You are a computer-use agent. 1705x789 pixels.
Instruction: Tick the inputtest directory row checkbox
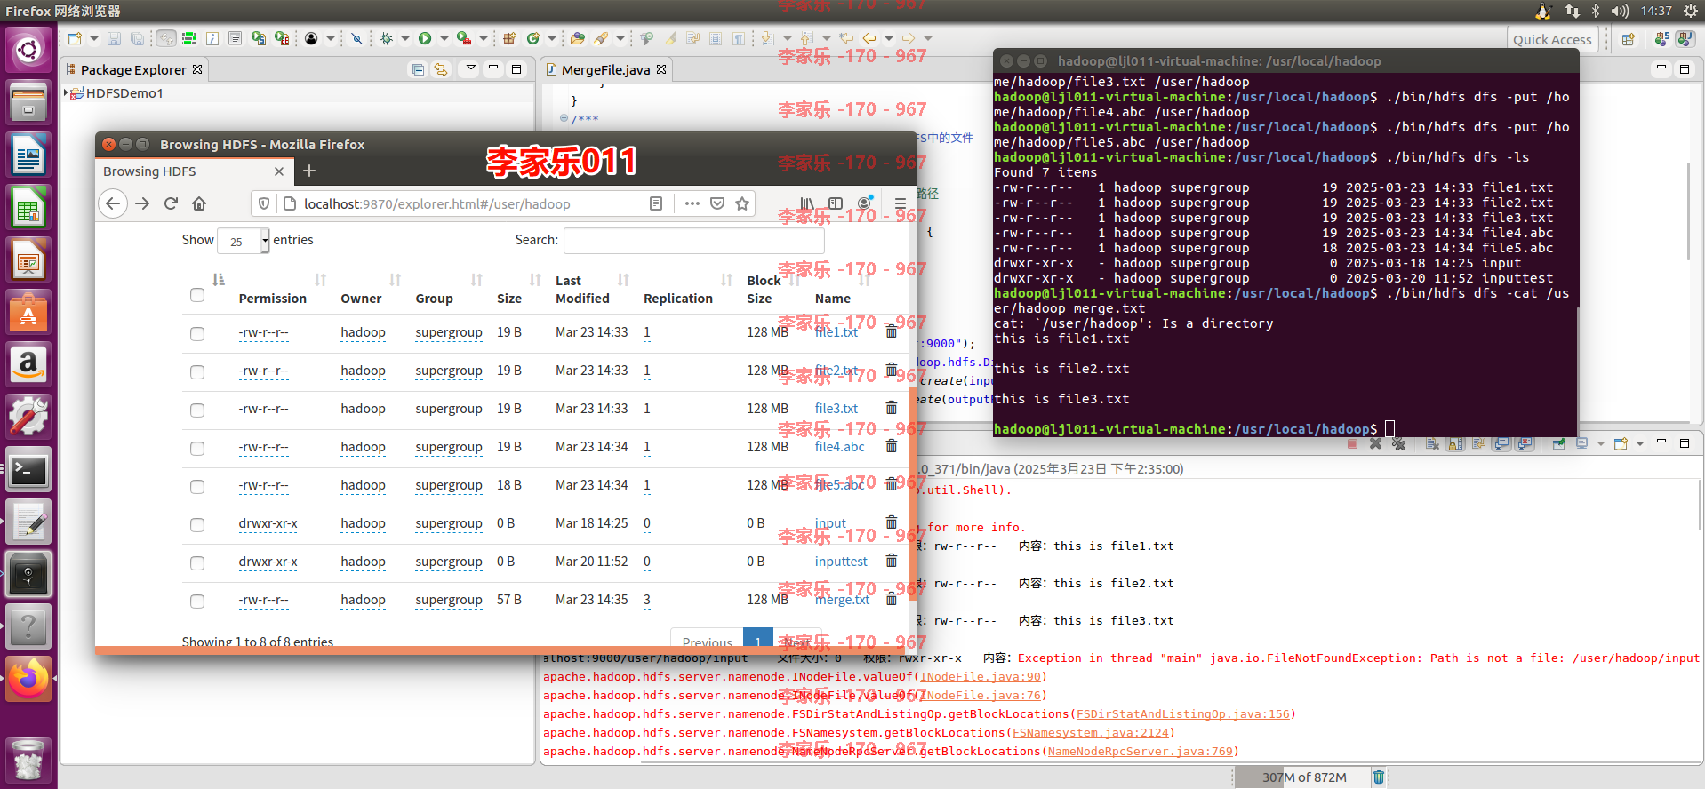(197, 563)
